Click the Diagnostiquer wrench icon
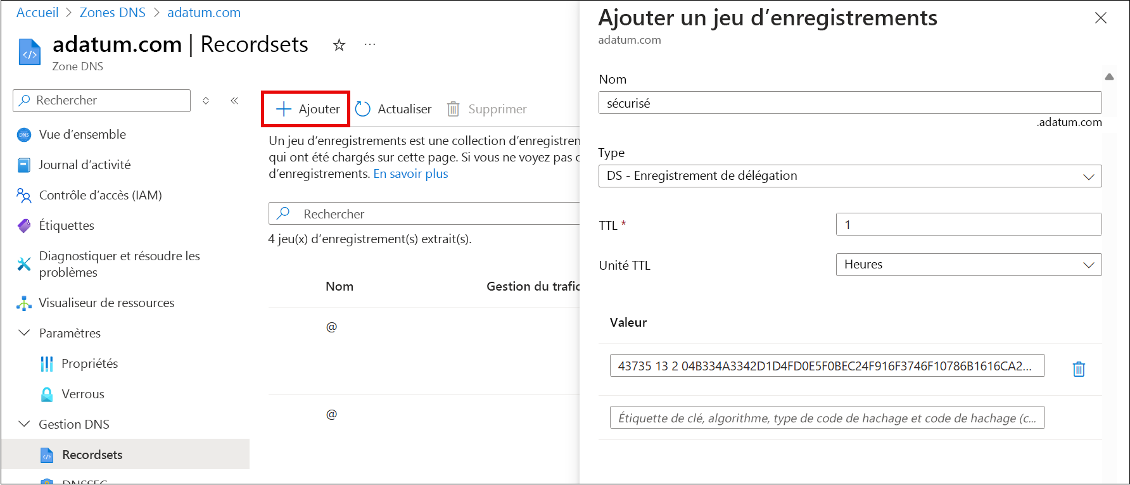The width and height of the screenshot is (1130, 485). pyautogui.click(x=24, y=264)
